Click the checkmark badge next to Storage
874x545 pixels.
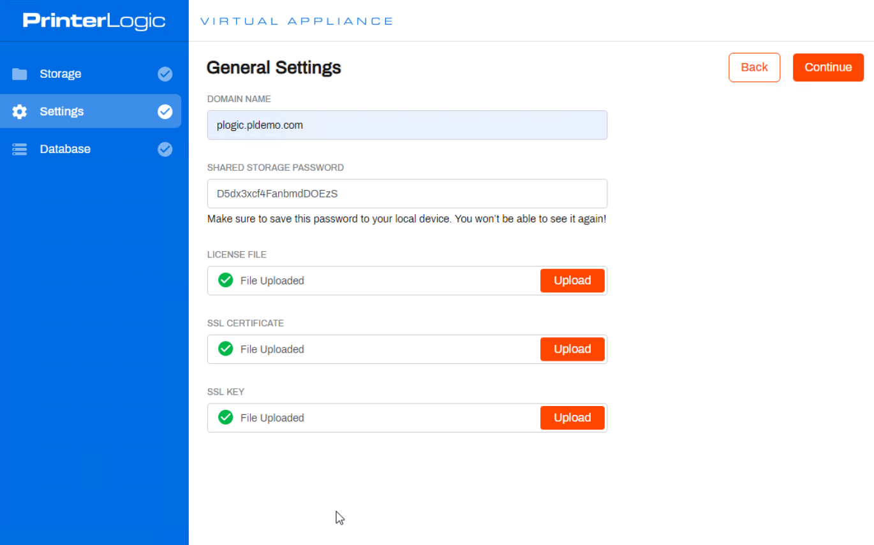tap(165, 74)
